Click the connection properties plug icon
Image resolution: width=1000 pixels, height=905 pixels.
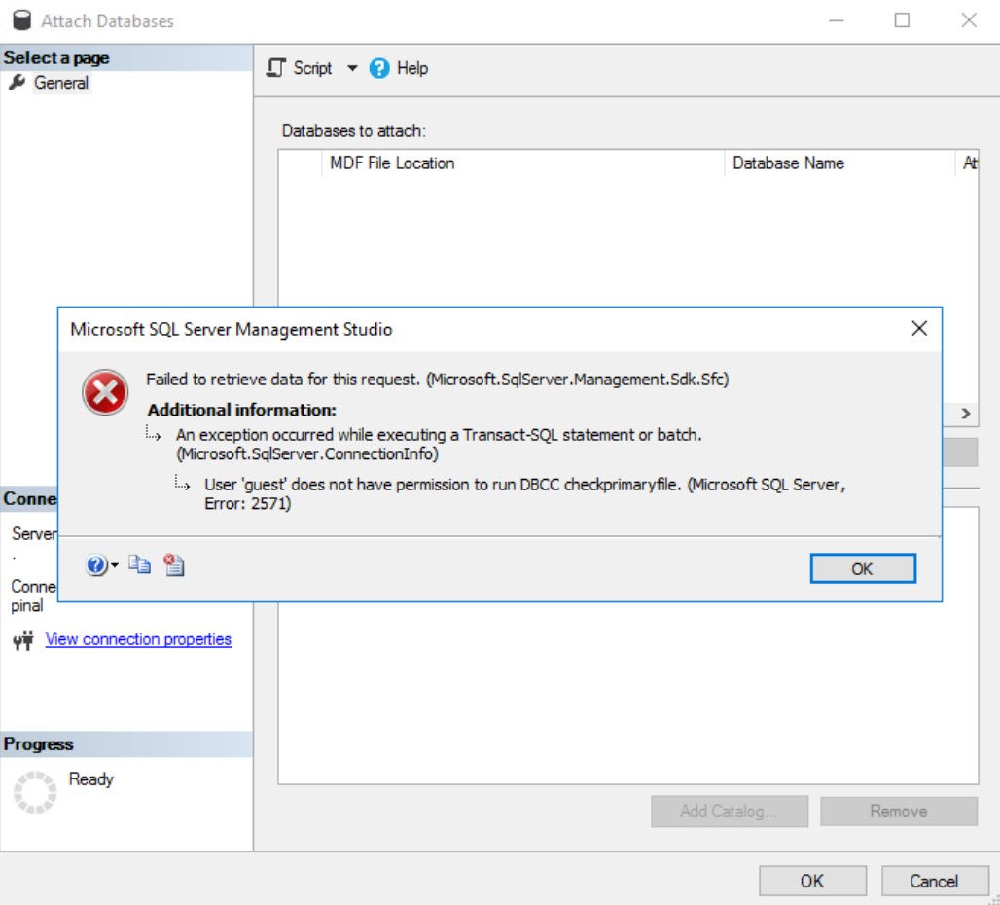pos(23,639)
